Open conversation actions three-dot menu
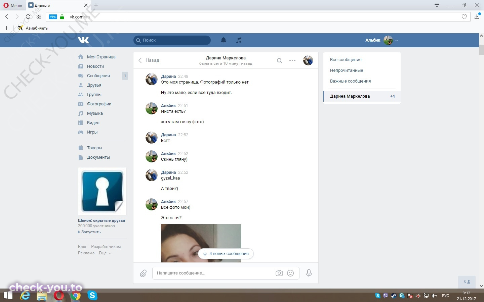Viewport: 484px width, 302px height. pyautogui.click(x=292, y=60)
